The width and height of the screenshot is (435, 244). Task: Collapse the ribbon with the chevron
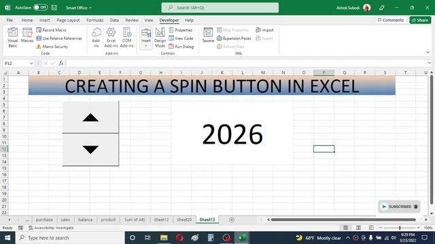[x=428, y=52]
